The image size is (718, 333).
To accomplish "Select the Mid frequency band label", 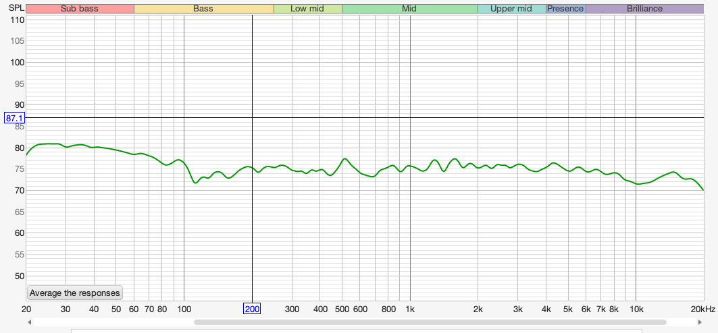I will (x=410, y=9).
